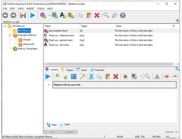Click the main toolbar Copy icon
Screen dimensions: 182x139
(x=81, y=15)
